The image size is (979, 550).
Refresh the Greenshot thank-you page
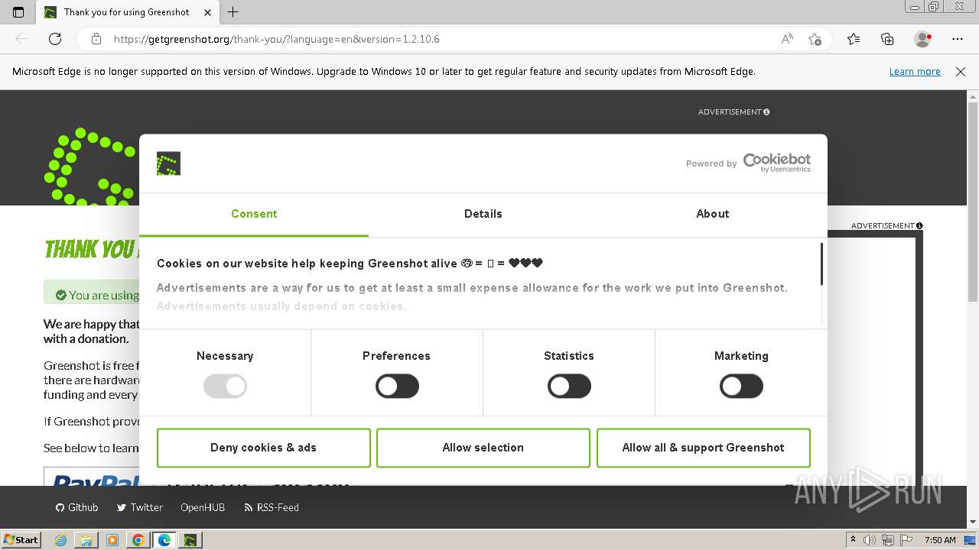[x=55, y=39]
